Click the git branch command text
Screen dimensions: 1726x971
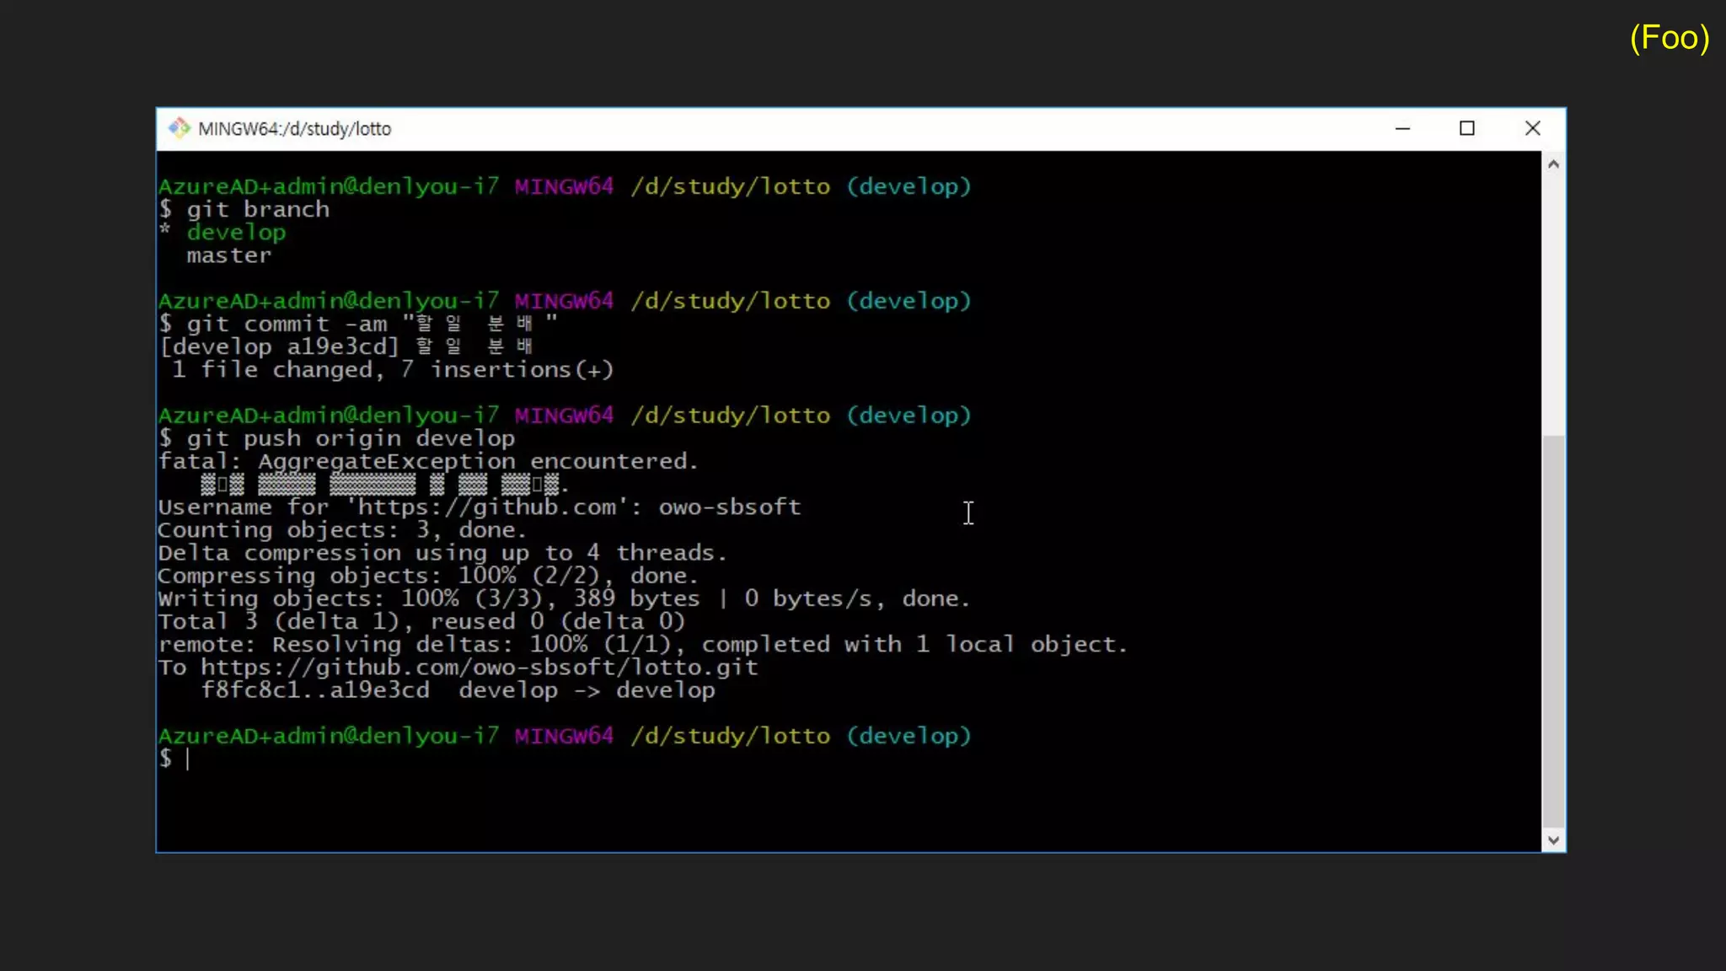pos(258,210)
